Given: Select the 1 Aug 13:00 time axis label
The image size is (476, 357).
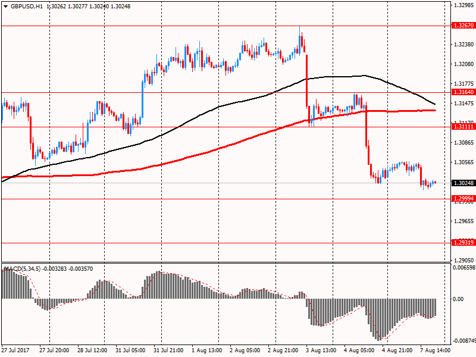Looking at the screenshot, I should click(207, 350).
